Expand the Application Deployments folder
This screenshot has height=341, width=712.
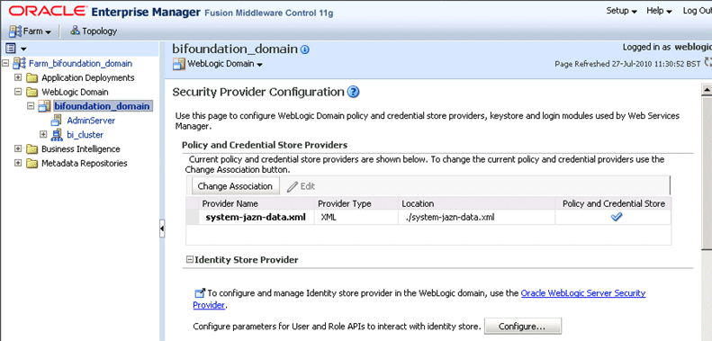18,77
